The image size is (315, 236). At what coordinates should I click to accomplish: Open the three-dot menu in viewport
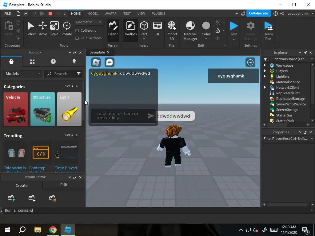250,62
